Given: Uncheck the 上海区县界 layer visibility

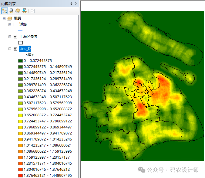Looking at the screenshot, I should [x=15, y=37].
